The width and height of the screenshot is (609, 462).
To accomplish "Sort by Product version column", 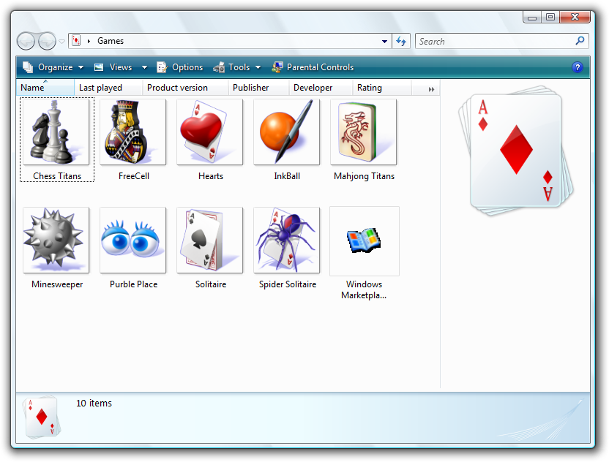I will click(x=185, y=88).
